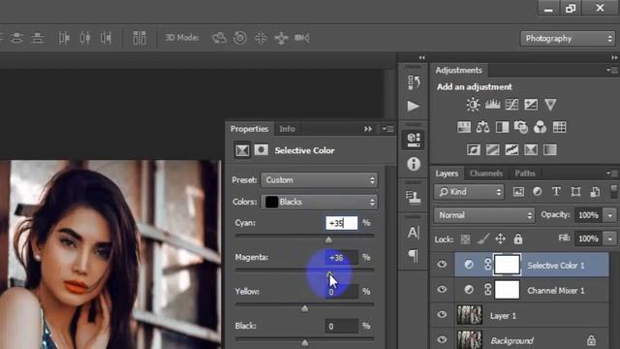The image size is (620, 349).
Task: Filter layers by type layers
Action: tap(556, 192)
